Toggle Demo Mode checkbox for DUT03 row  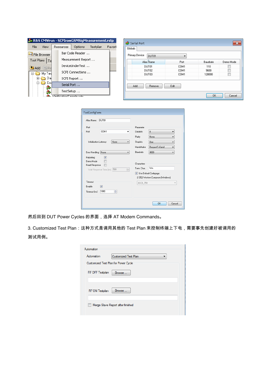229,74
